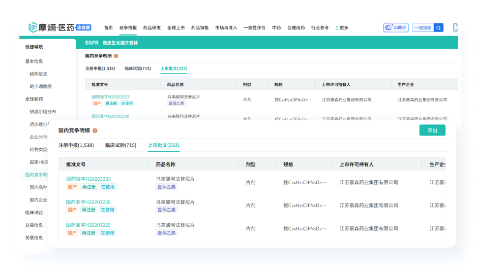
Task: Click the 一键搜索 search field
Action: pos(423,28)
